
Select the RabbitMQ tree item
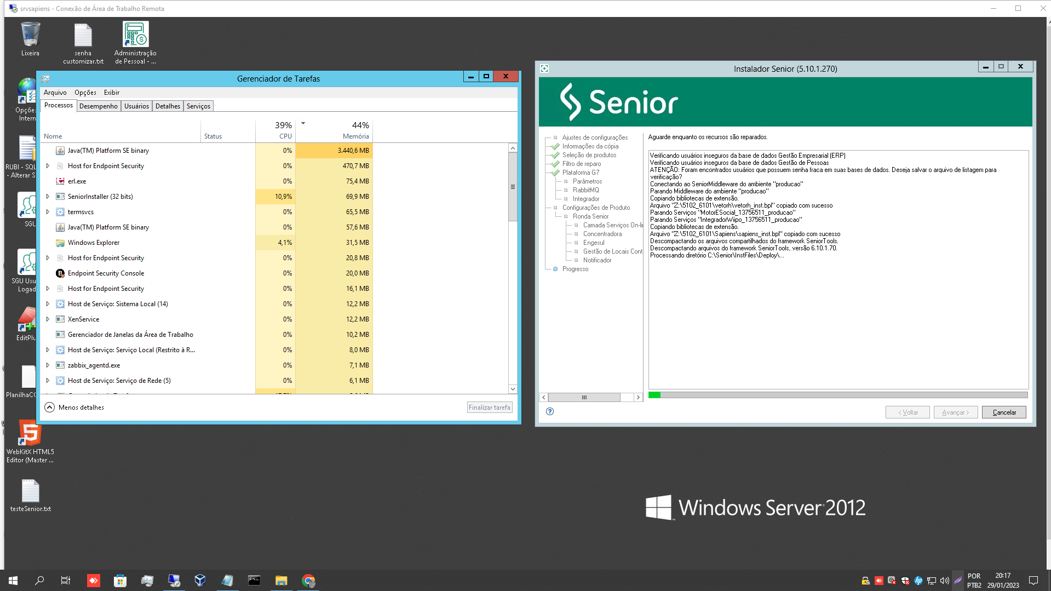coord(585,190)
